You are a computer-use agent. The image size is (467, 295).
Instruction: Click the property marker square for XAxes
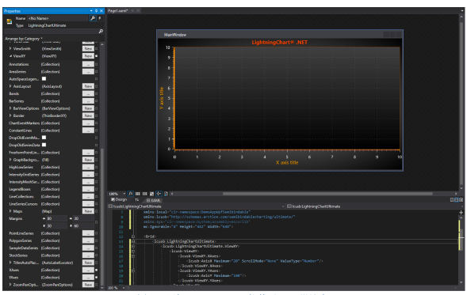96,270
